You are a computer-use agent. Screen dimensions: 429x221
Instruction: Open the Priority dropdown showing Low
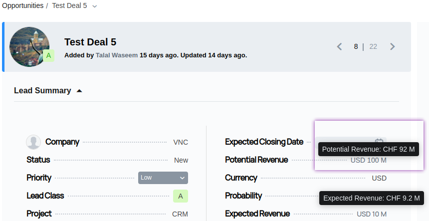coord(163,178)
